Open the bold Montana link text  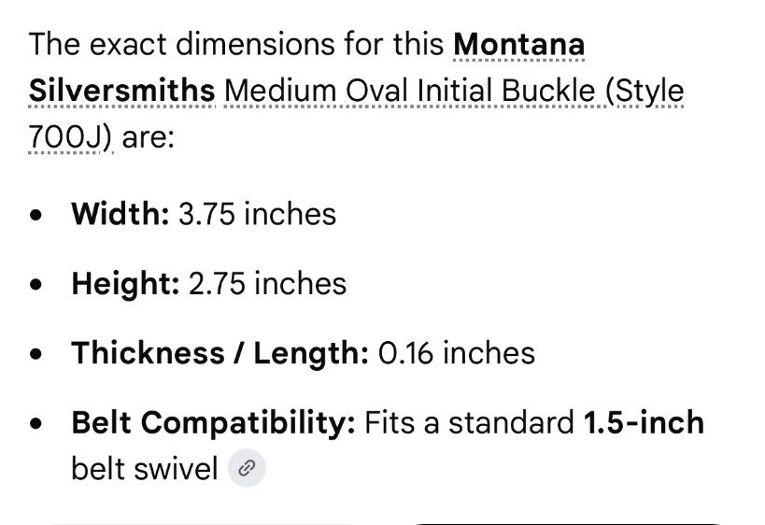tap(519, 45)
